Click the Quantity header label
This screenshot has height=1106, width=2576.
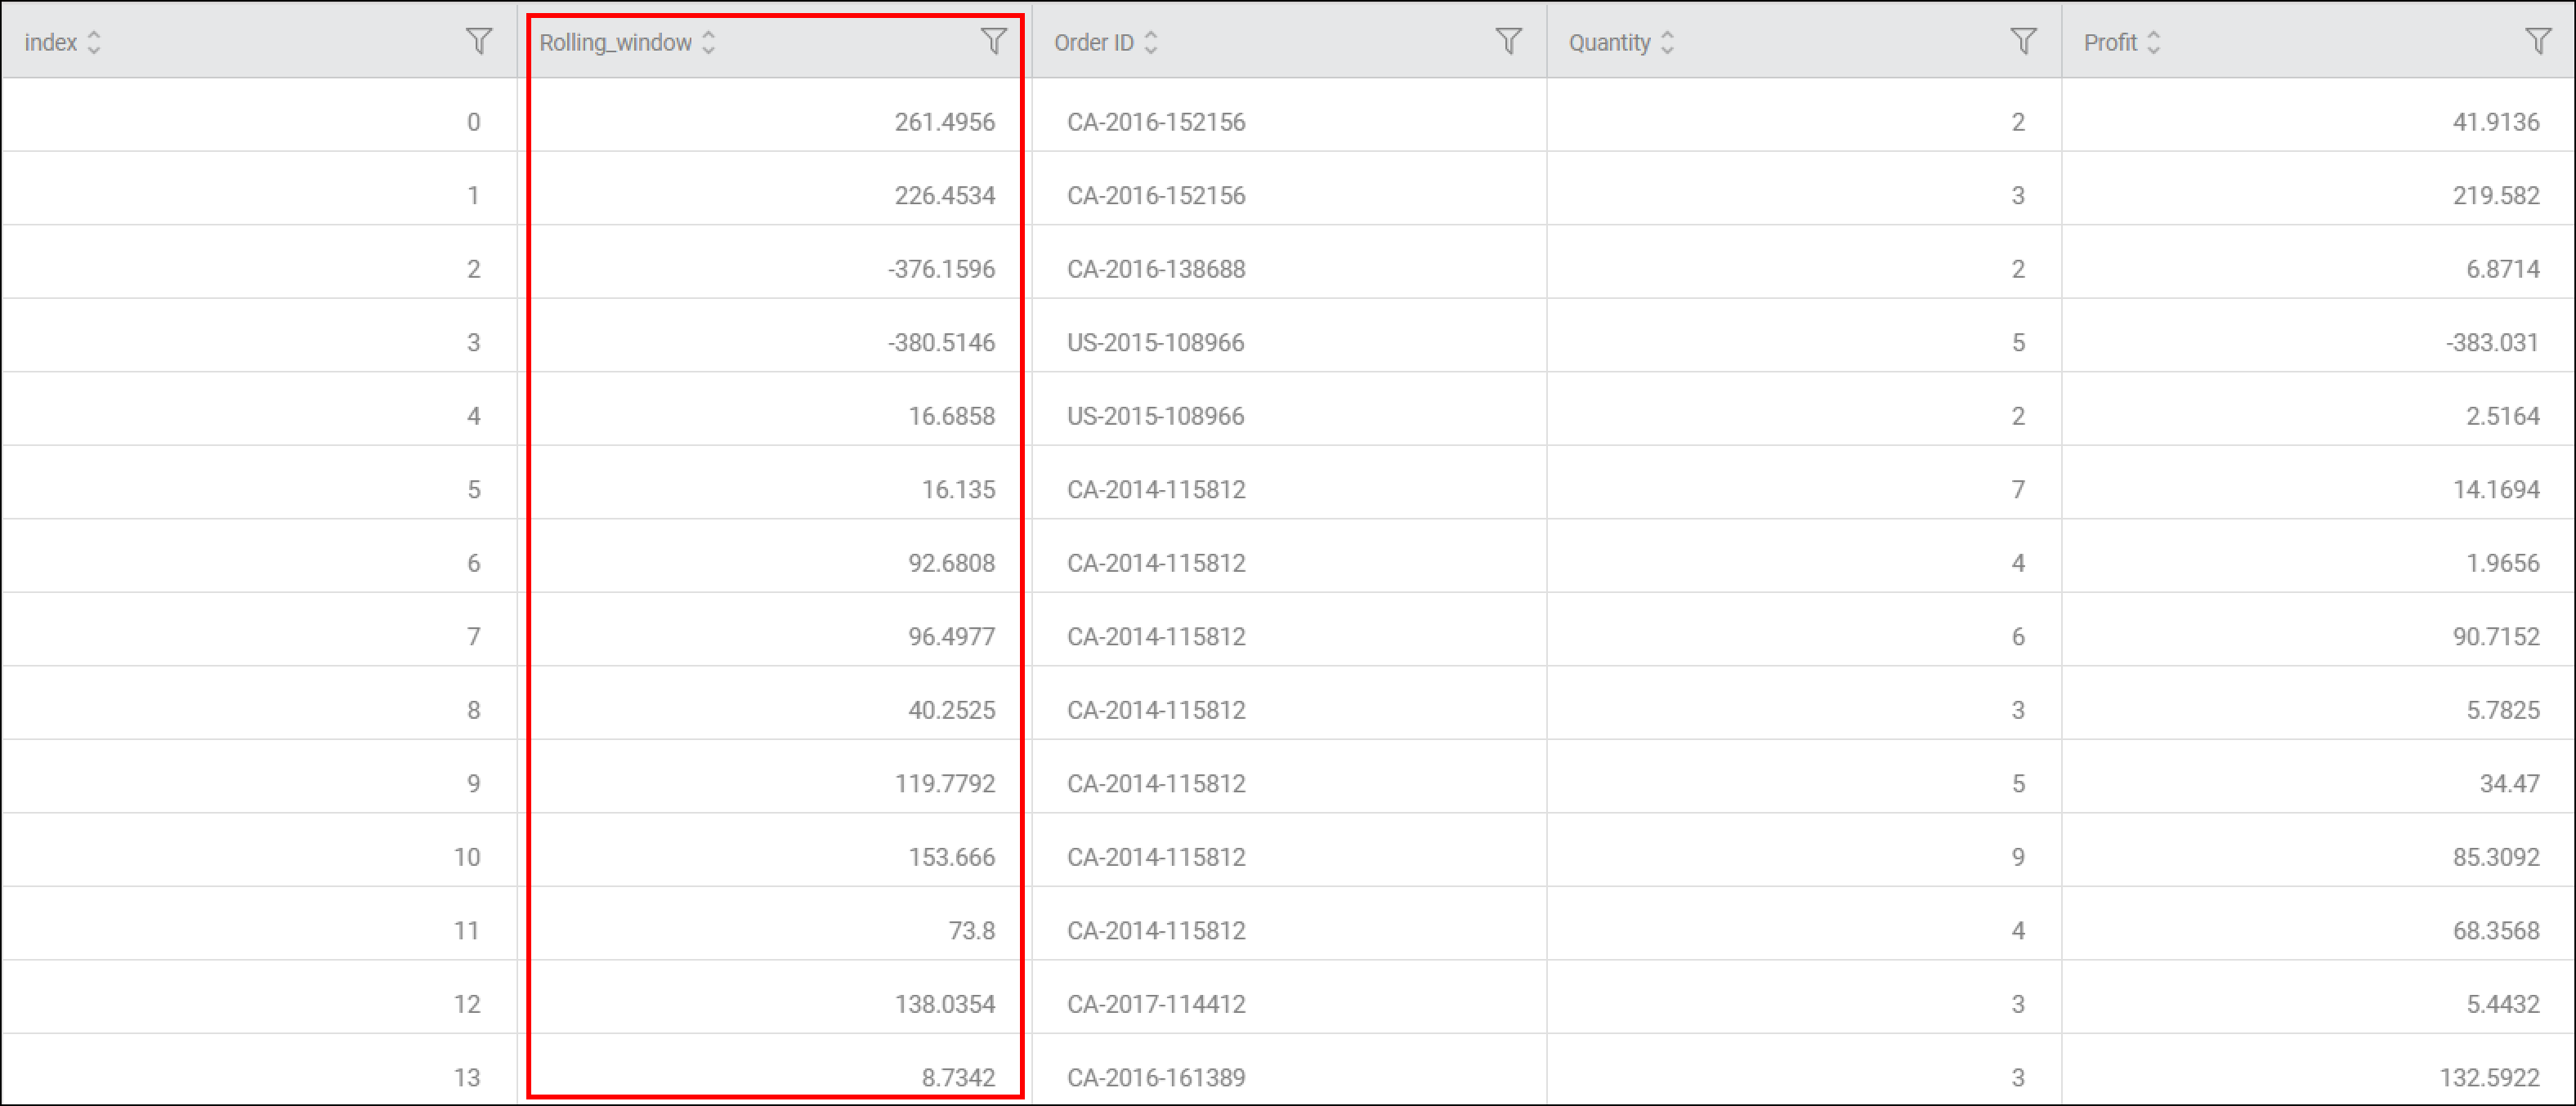(1609, 42)
